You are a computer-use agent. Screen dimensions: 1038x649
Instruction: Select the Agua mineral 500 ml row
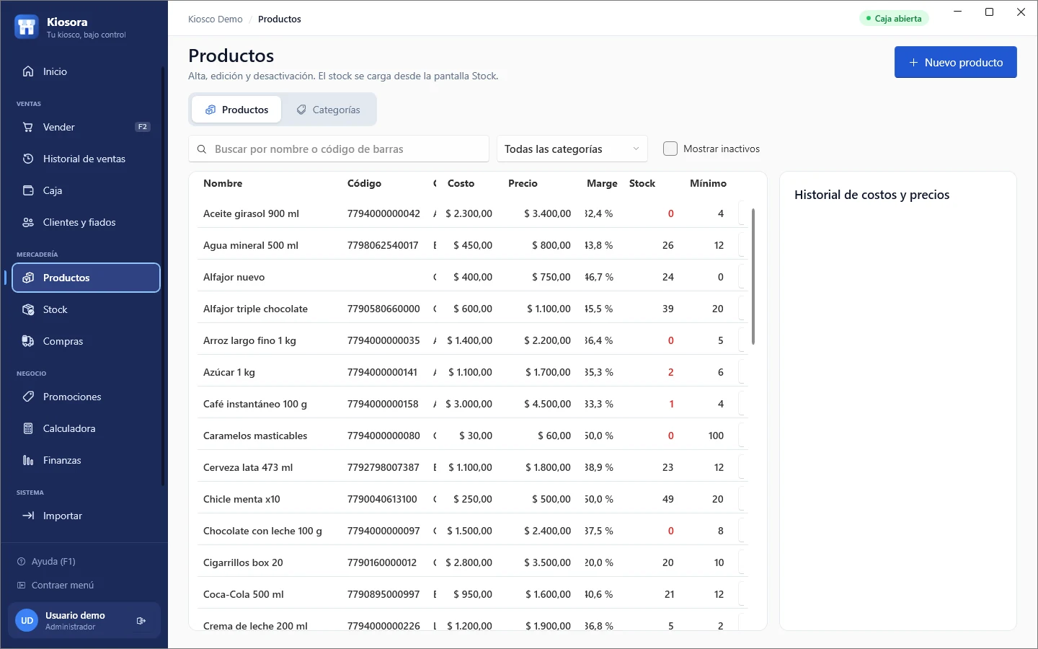pos(472,245)
